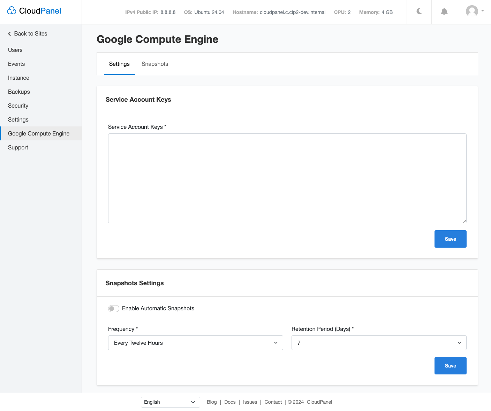Click the back chevron beside Back to Sites

9,33
